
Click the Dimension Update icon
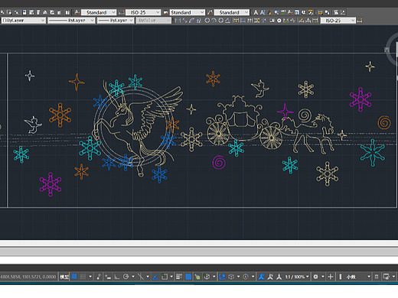click(315, 21)
